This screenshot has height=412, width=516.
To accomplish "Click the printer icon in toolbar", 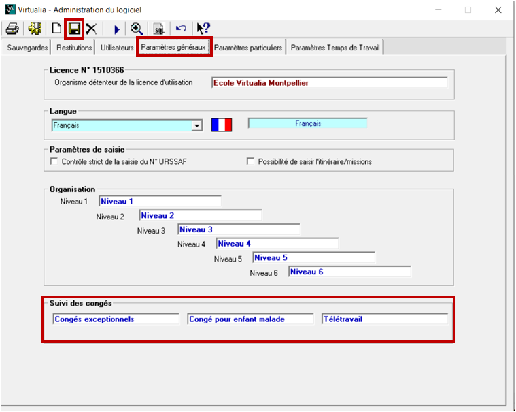I will coord(12,29).
